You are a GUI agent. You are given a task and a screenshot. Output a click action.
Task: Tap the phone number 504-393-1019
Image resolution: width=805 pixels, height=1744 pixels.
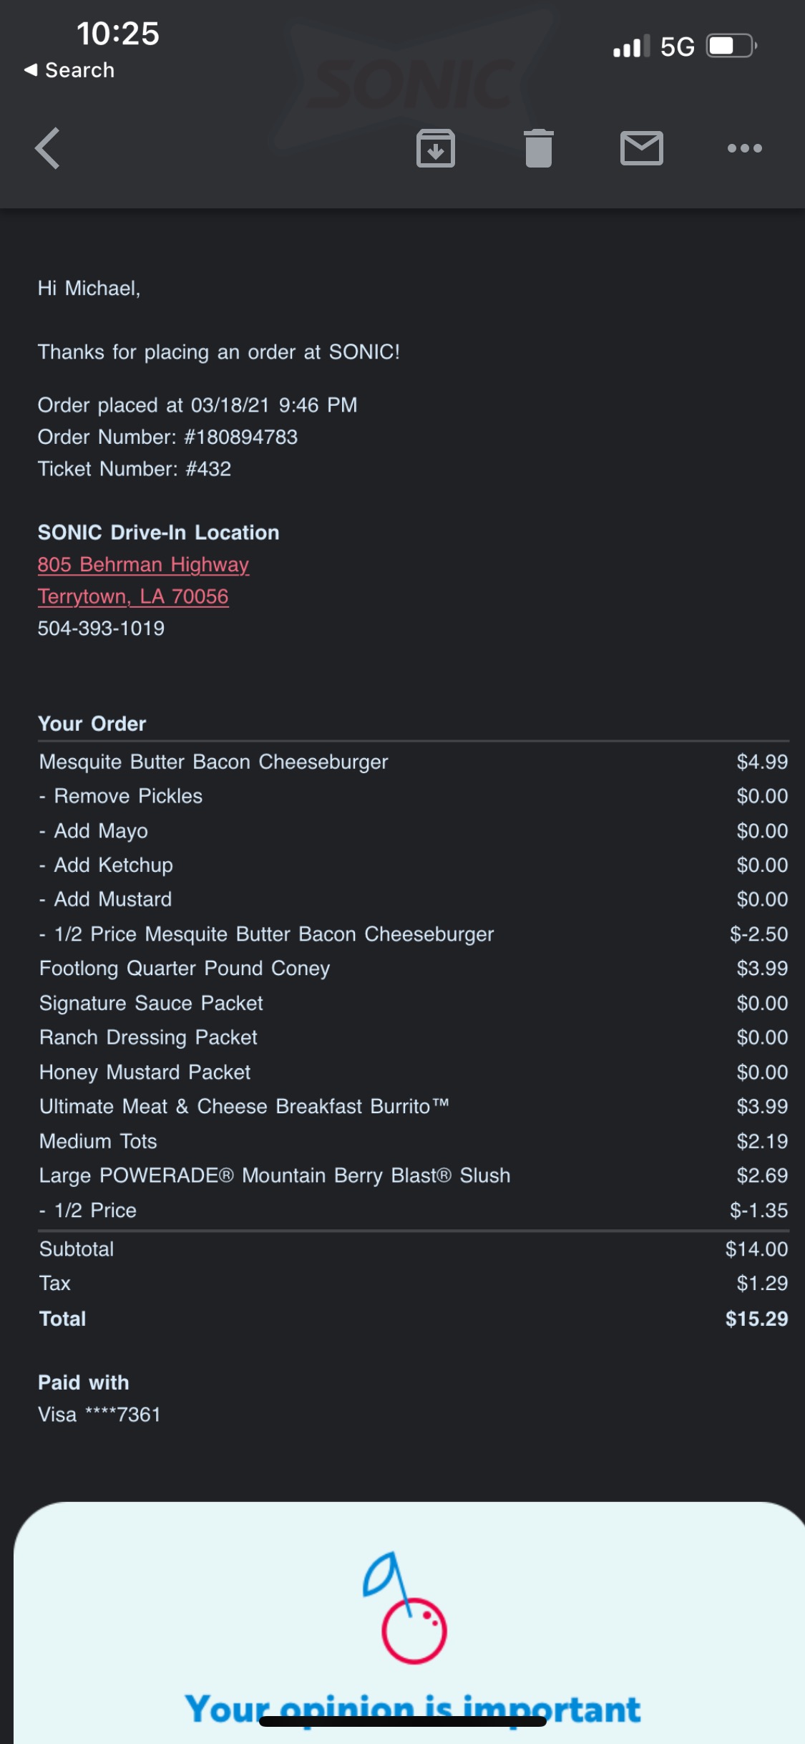point(101,629)
